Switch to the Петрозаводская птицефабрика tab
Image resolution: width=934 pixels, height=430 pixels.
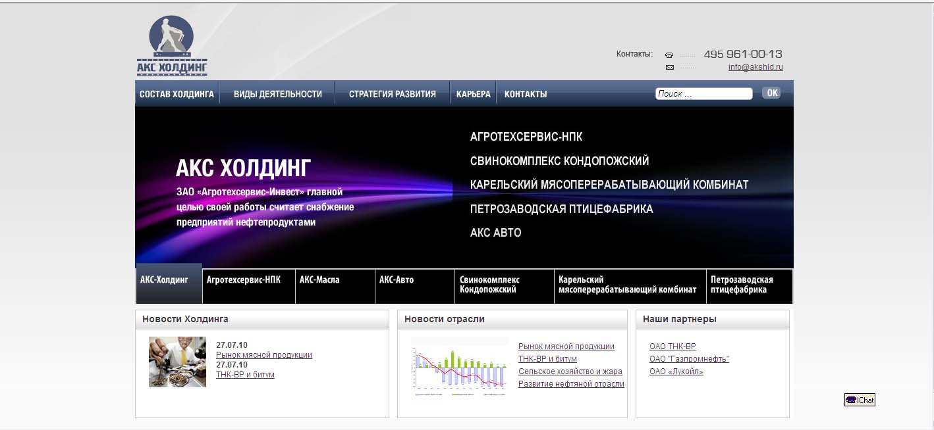741,285
